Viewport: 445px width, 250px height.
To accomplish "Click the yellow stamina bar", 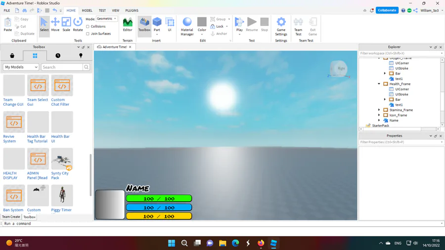I will coord(159,216).
